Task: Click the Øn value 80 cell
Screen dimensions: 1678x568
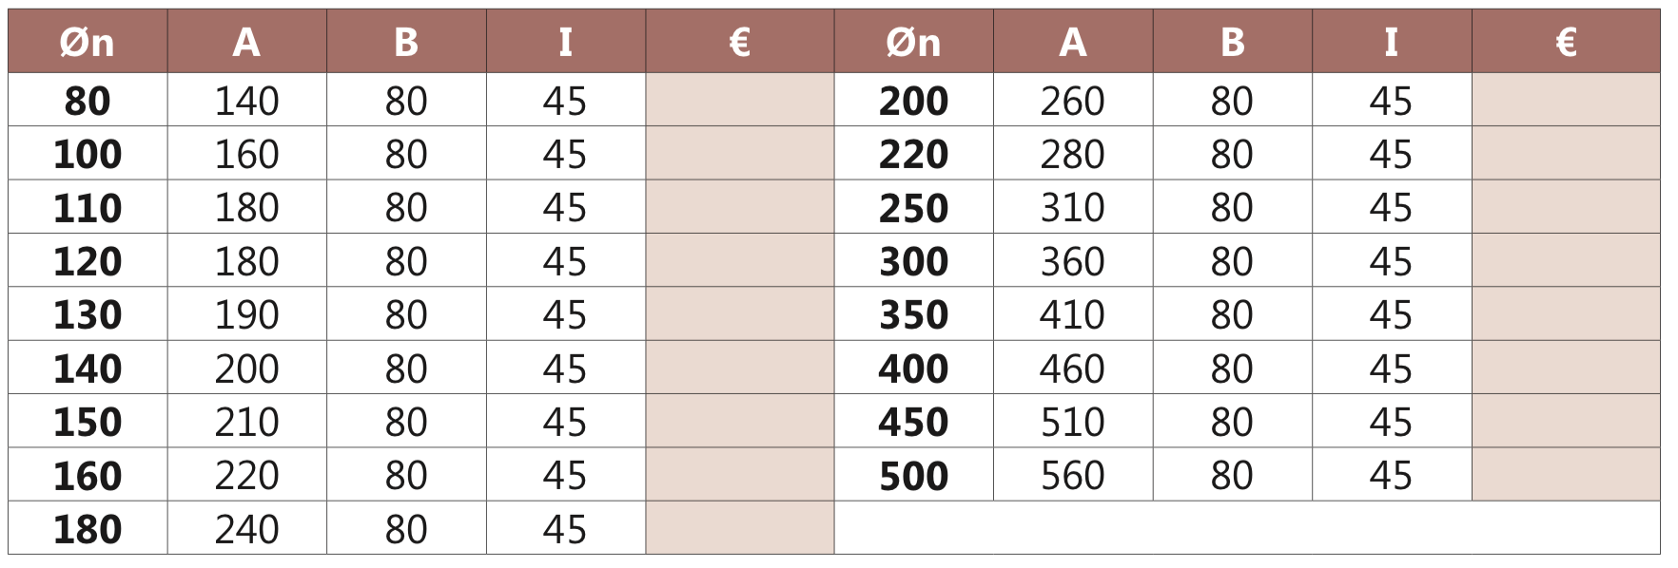Action: (88, 100)
